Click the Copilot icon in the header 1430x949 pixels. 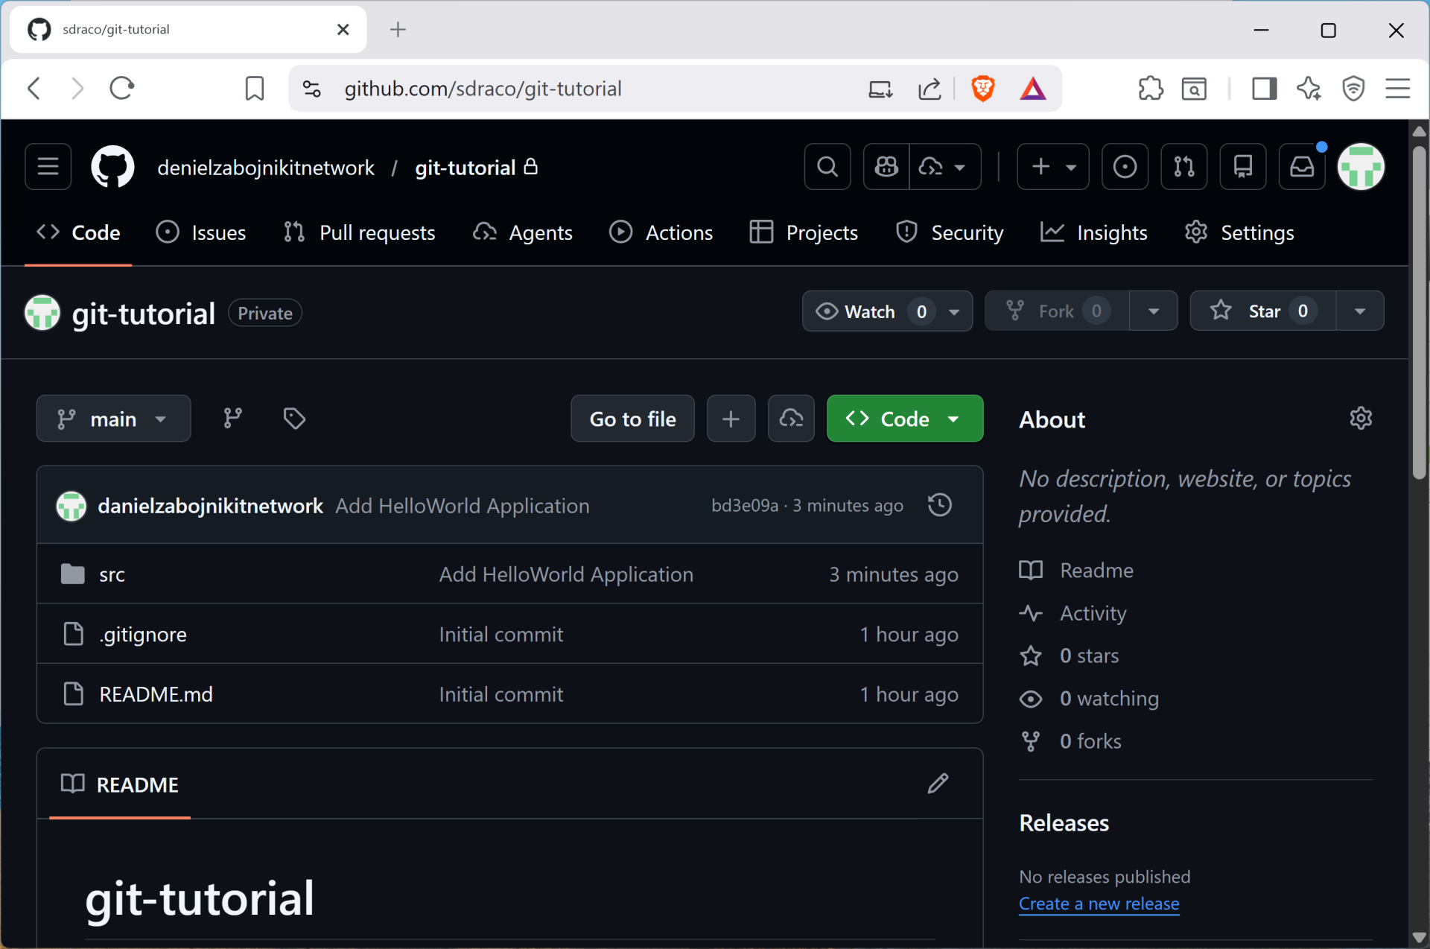pos(886,167)
